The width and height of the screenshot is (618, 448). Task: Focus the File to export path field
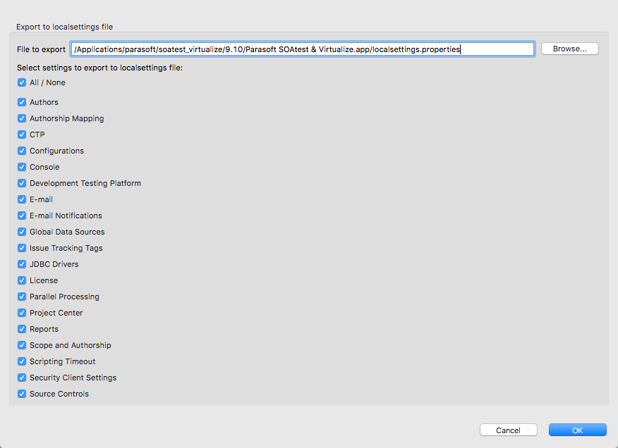coord(303,49)
